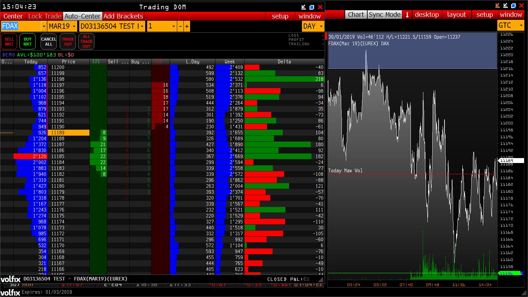Click the Today Max Vol label on chart
Image resolution: width=528 pixels, height=297 pixels.
(345, 171)
